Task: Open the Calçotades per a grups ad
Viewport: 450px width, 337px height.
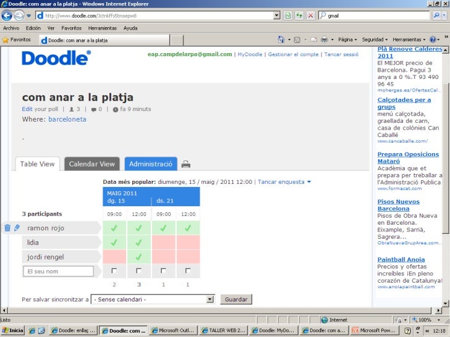Action: point(404,104)
